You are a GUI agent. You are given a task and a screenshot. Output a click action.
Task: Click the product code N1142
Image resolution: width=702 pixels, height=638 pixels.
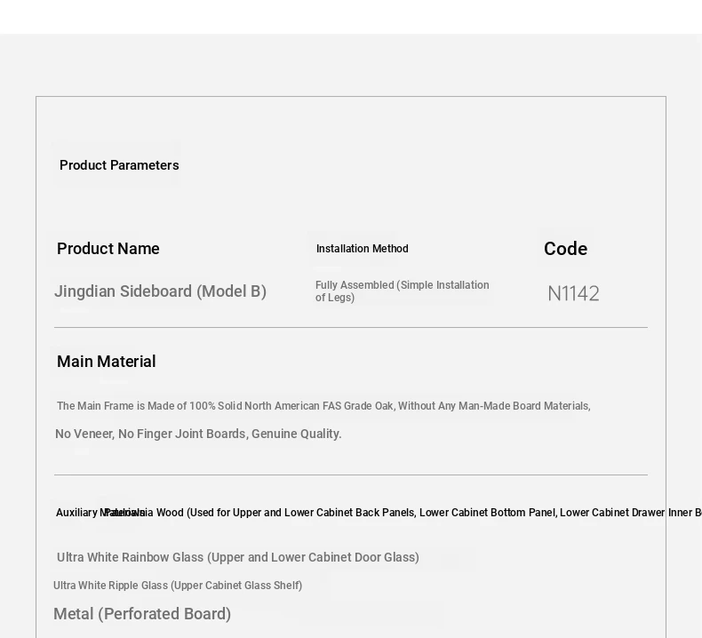tap(573, 294)
